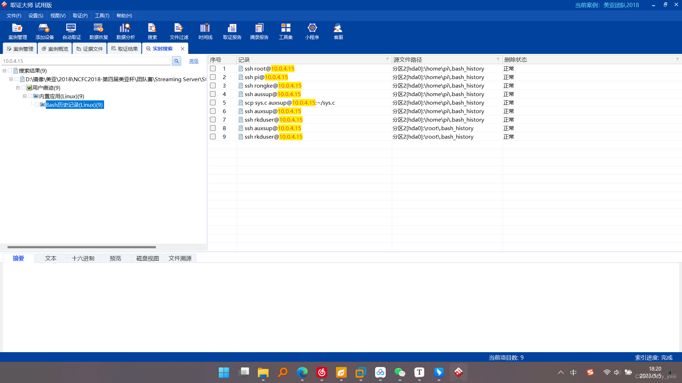The height and width of the screenshot is (383, 682).
Task: Open the 记录 column filter dropdown
Action: click(387, 60)
